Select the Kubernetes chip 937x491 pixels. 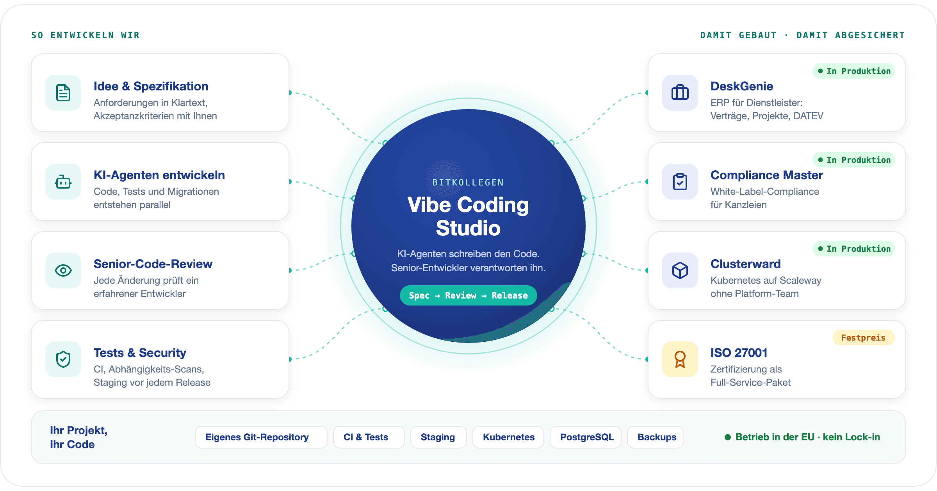[508, 437]
